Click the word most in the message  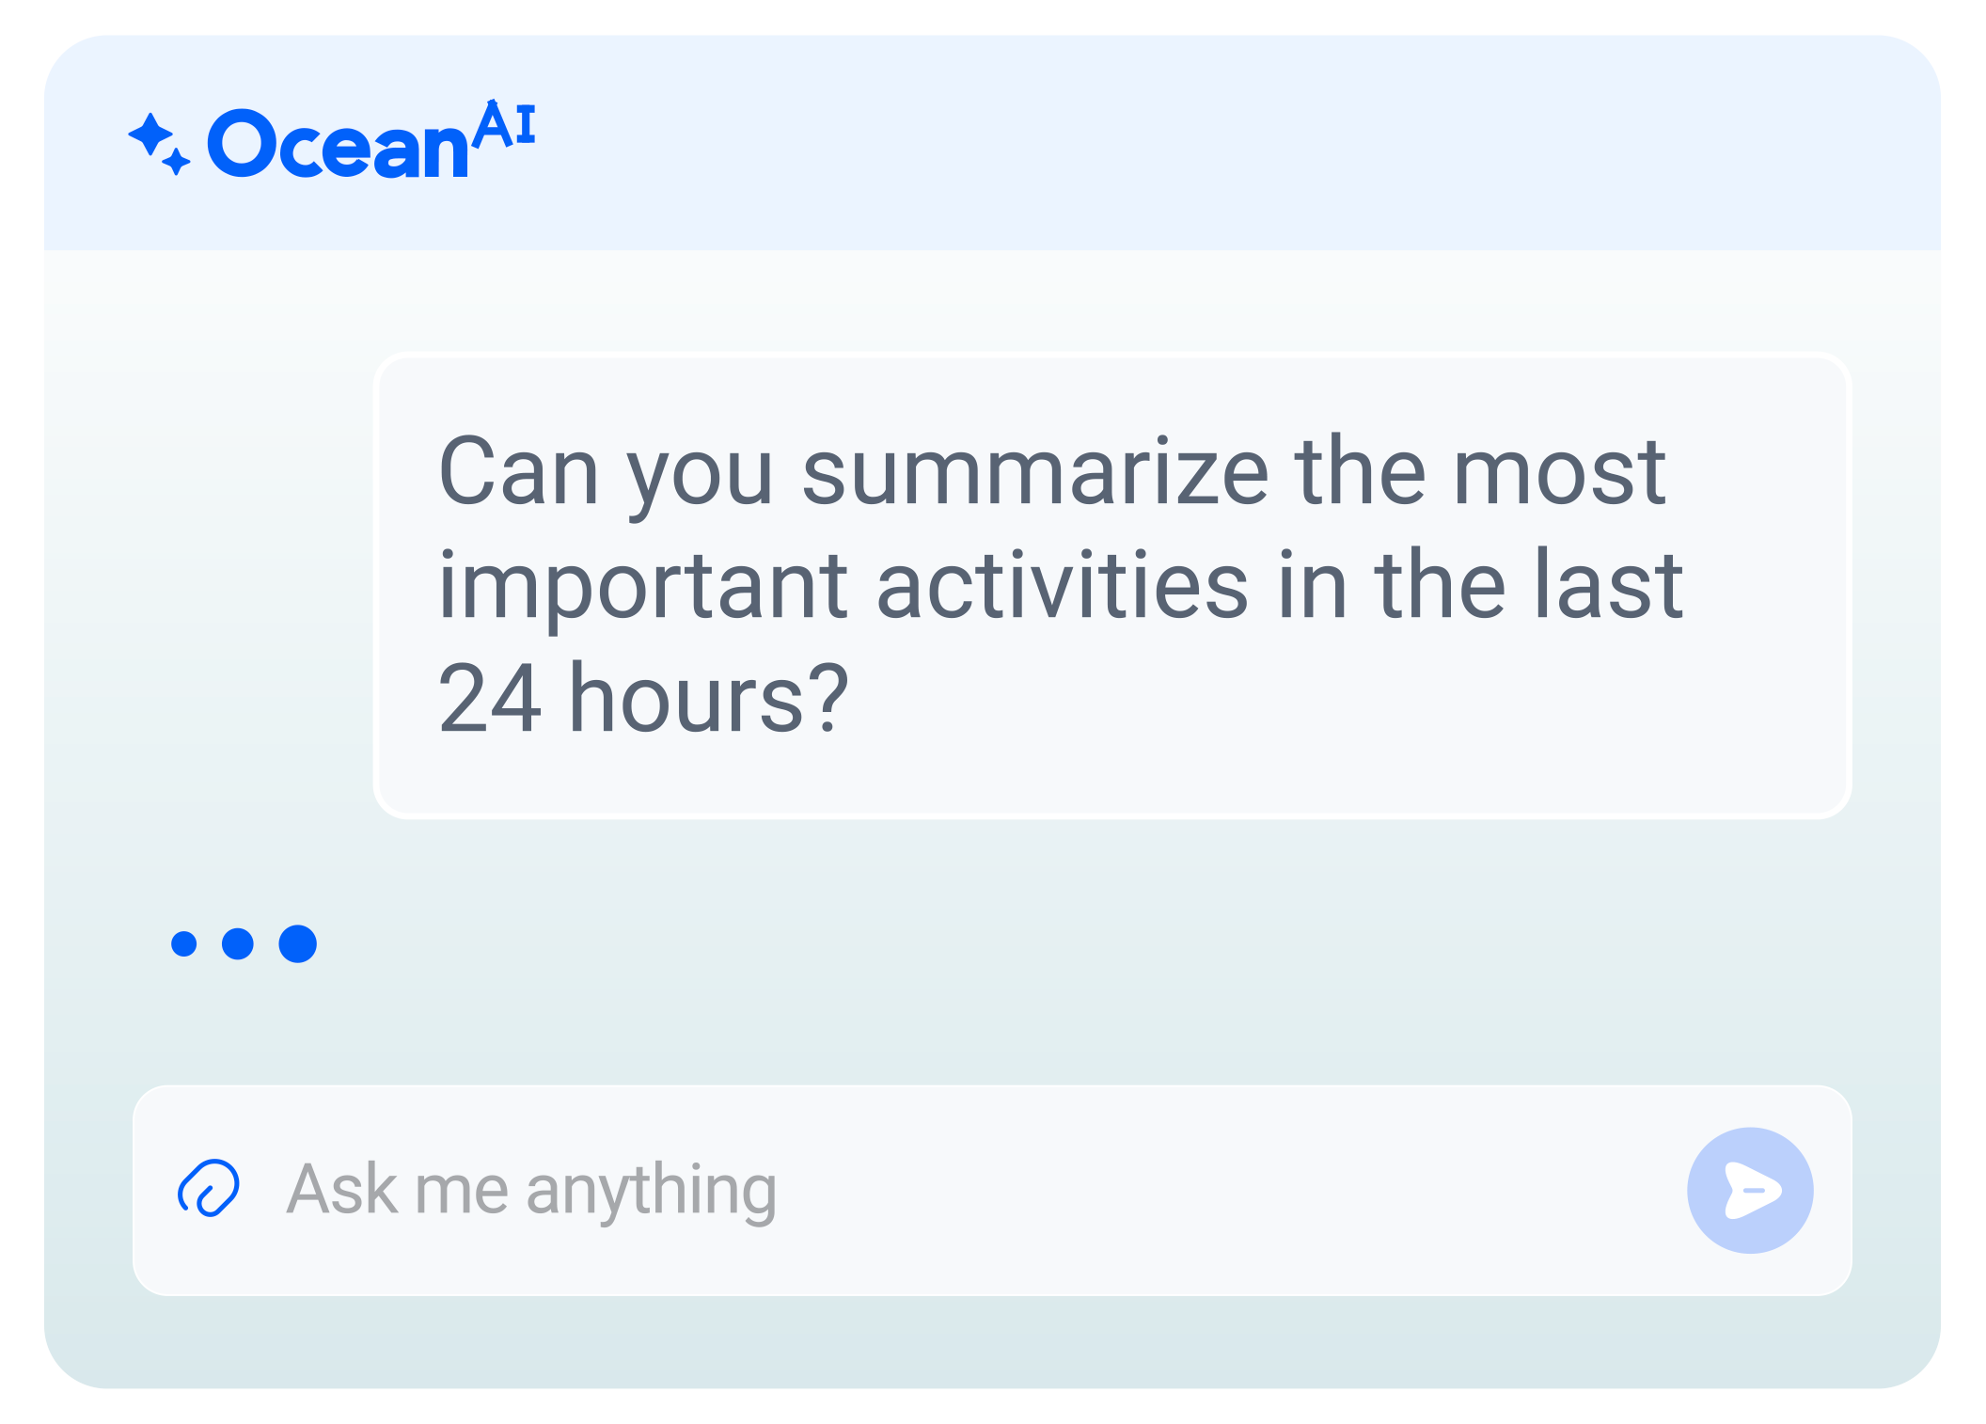(1558, 472)
